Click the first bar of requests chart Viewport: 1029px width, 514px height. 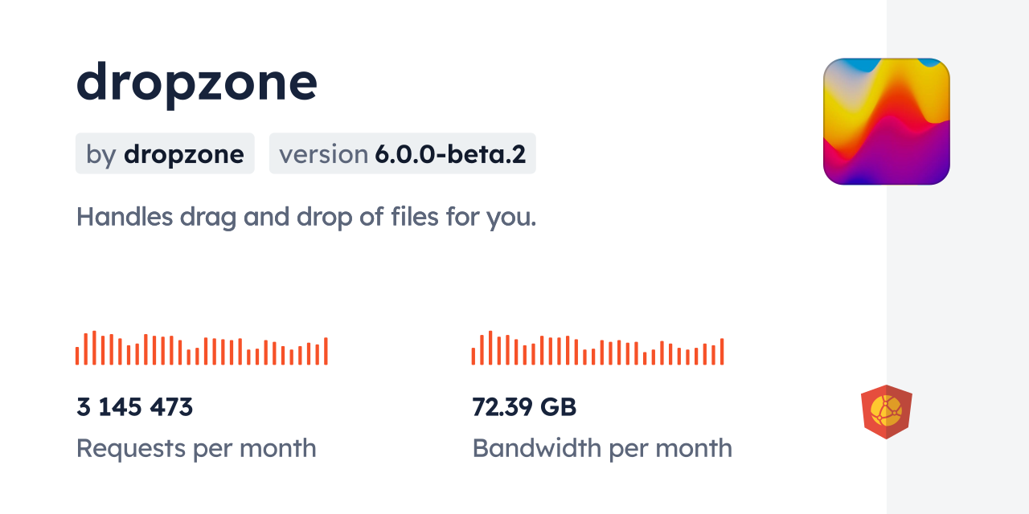[77, 356]
